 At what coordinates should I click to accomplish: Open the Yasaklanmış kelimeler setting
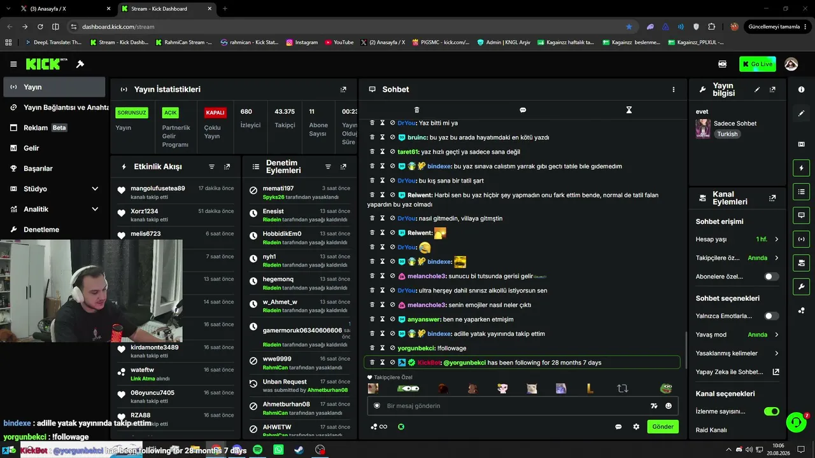point(737,353)
